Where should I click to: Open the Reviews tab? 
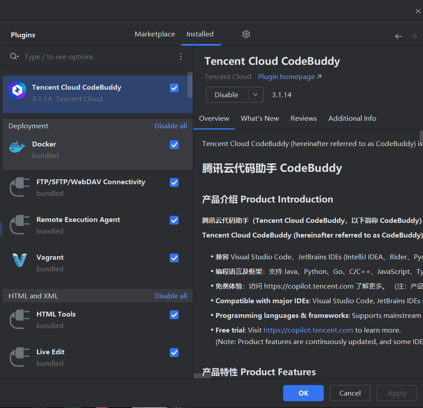tap(303, 118)
